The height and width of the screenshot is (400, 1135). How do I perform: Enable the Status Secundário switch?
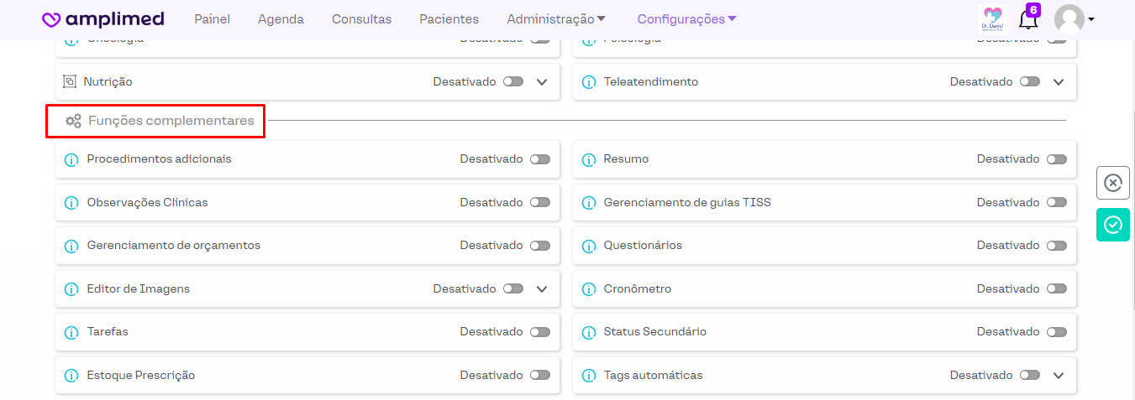(1056, 332)
